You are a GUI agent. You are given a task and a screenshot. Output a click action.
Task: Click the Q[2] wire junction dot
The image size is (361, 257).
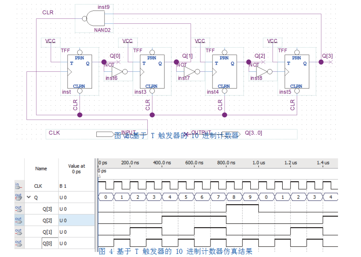pos(249,62)
